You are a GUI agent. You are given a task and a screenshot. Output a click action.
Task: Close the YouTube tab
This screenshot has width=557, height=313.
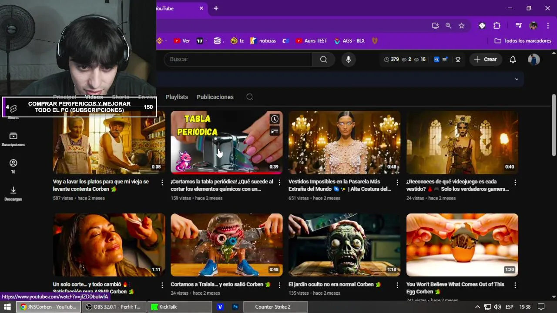click(x=201, y=8)
